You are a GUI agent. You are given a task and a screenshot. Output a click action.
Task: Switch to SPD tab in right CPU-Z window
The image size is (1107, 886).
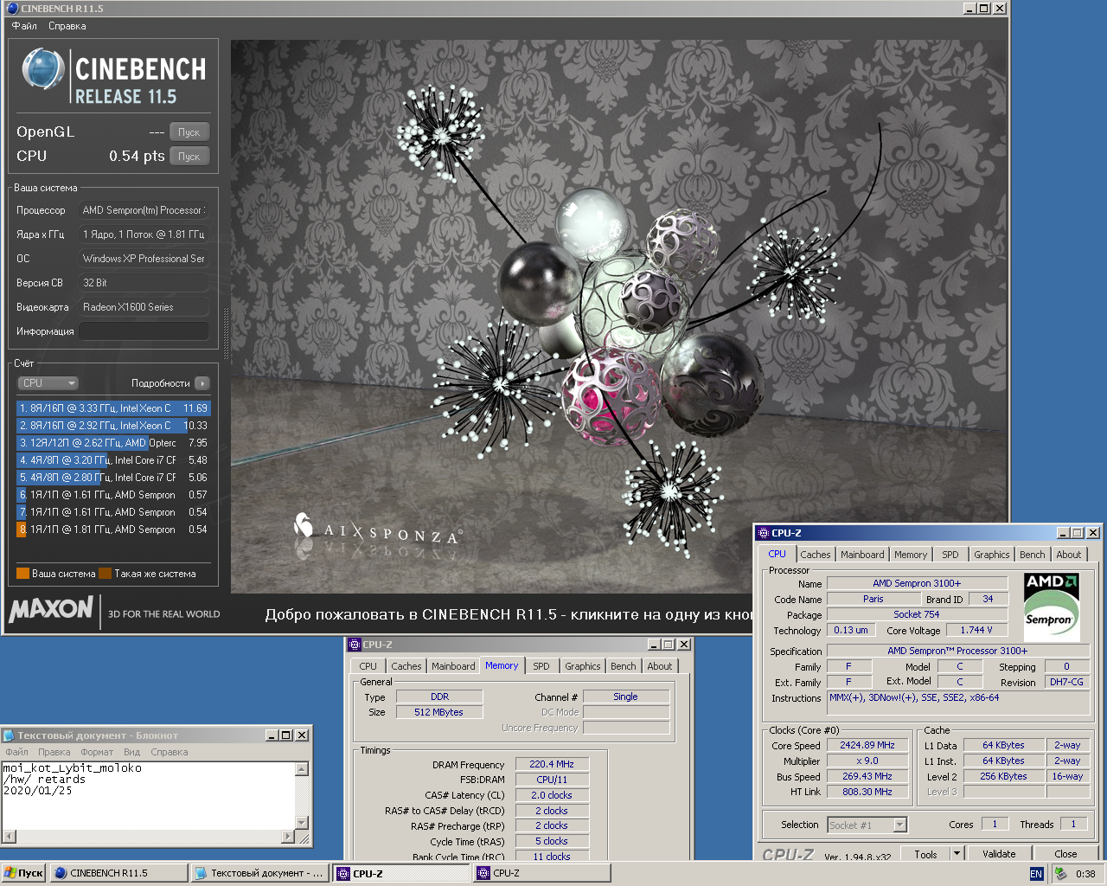950,555
